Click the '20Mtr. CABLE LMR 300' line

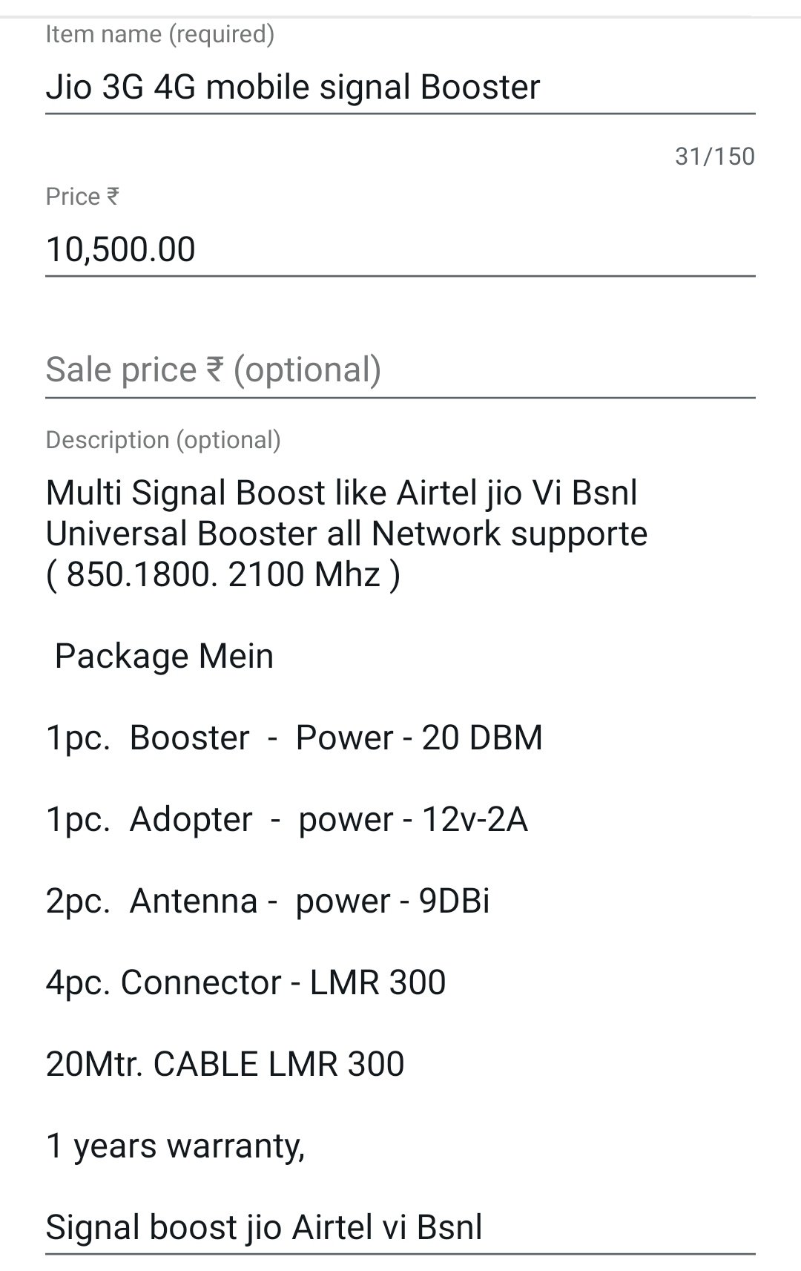click(x=225, y=1064)
